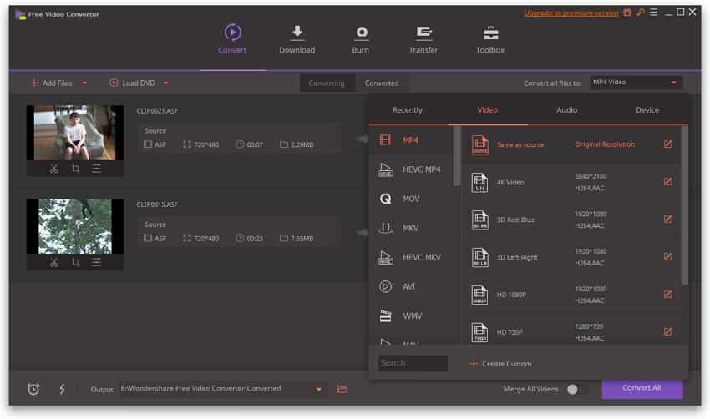Select HEVC MKV in the format list

tap(411, 257)
